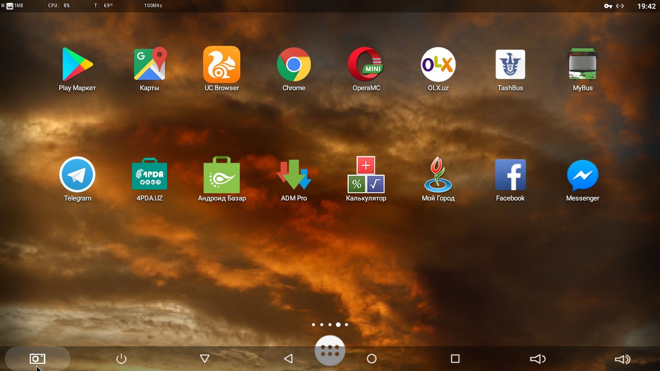Raise the volume
The height and width of the screenshot is (371, 660).
(x=622, y=359)
